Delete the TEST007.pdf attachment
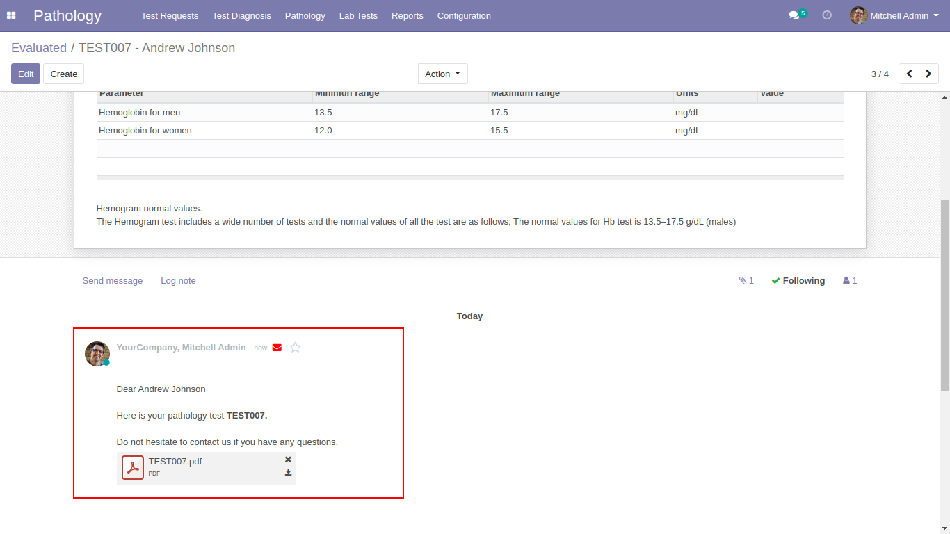The height and width of the screenshot is (534, 950). (288, 460)
